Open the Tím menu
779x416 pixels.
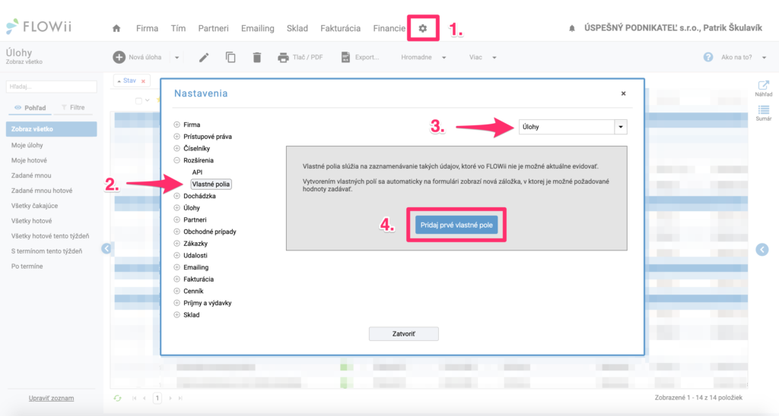(x=178, y=28)
